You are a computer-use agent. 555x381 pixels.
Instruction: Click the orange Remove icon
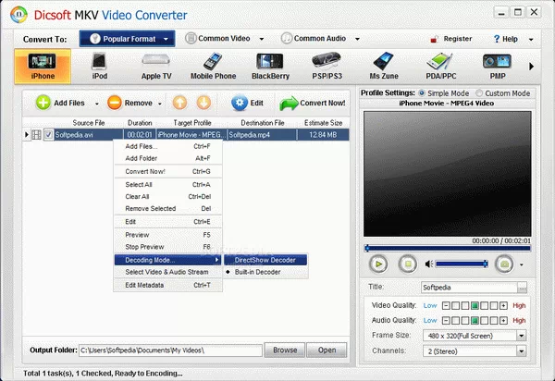(x=115, y=103)
